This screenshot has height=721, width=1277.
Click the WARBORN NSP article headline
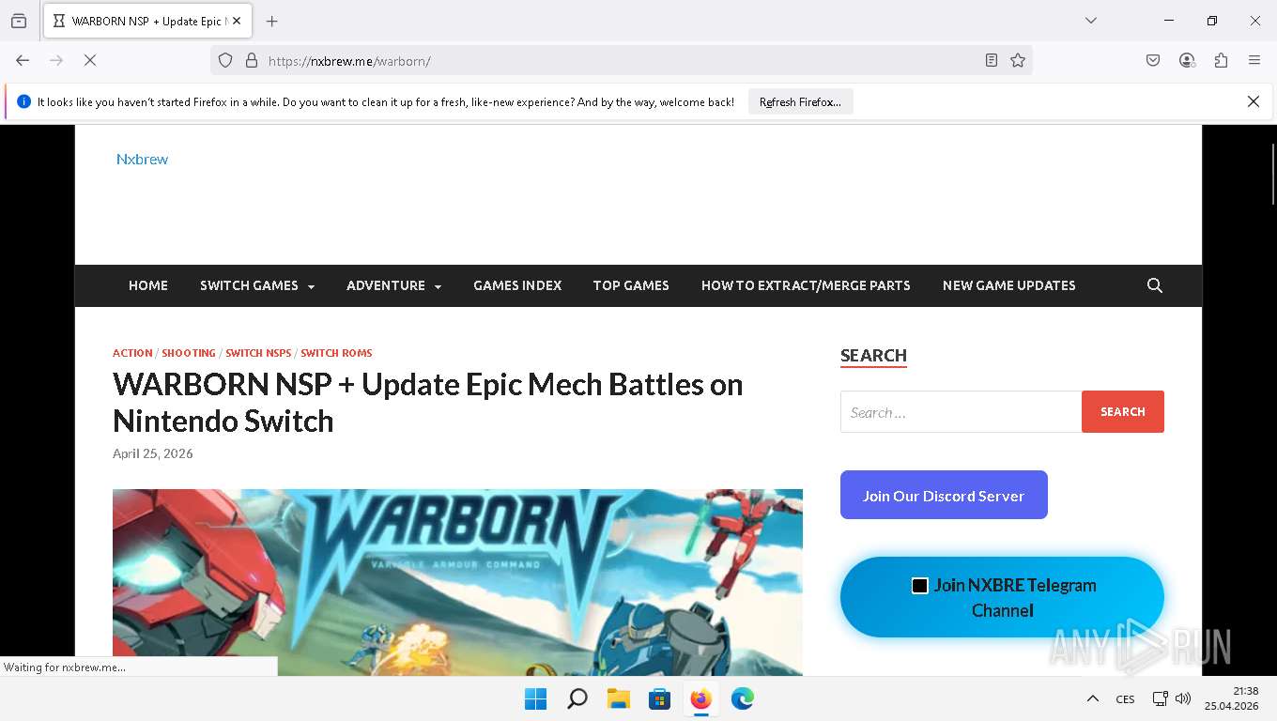pyautogui.click(x=427, y=402)
